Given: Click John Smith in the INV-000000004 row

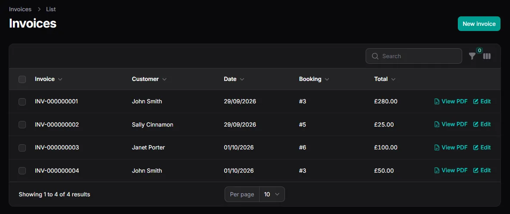Looking at the screenshot, I should (x=147, y=171).
